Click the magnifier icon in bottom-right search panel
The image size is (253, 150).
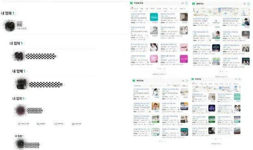[x=240, y=79]
